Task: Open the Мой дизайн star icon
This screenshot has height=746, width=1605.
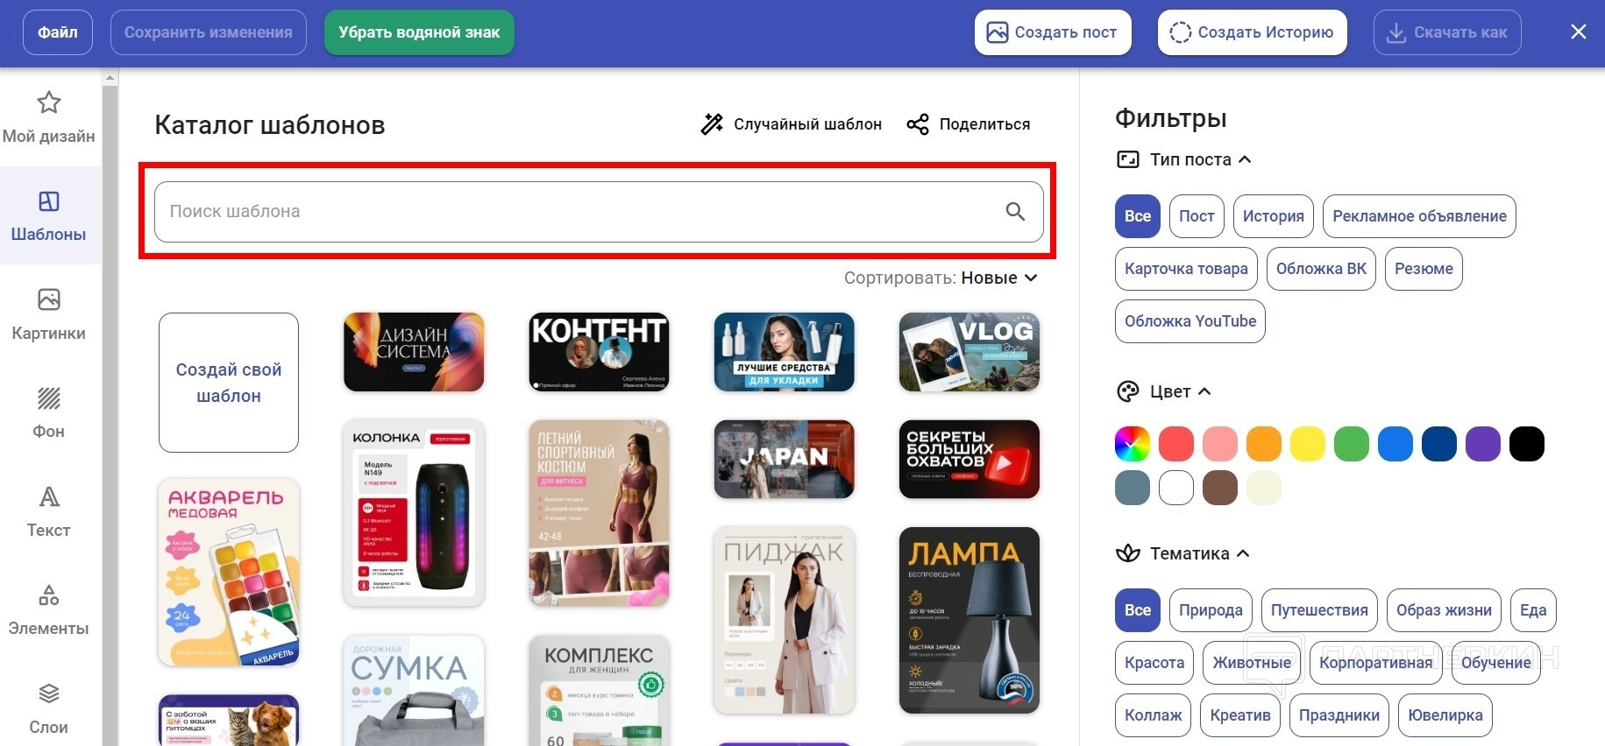Action: [x=49, y=103]
